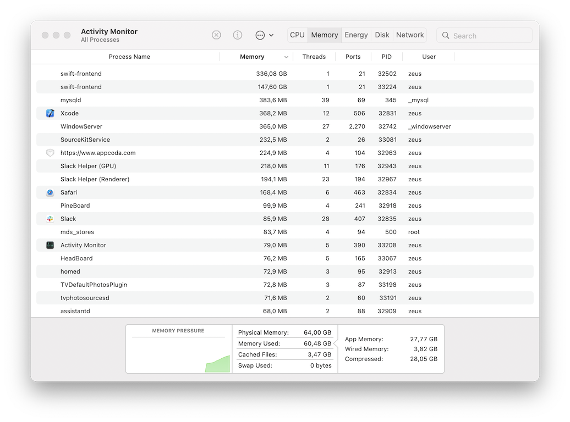Screen dimensions: 570x422
Task: Select the Xcode process name
Action: pyautogui.click(x=69, y=113)
